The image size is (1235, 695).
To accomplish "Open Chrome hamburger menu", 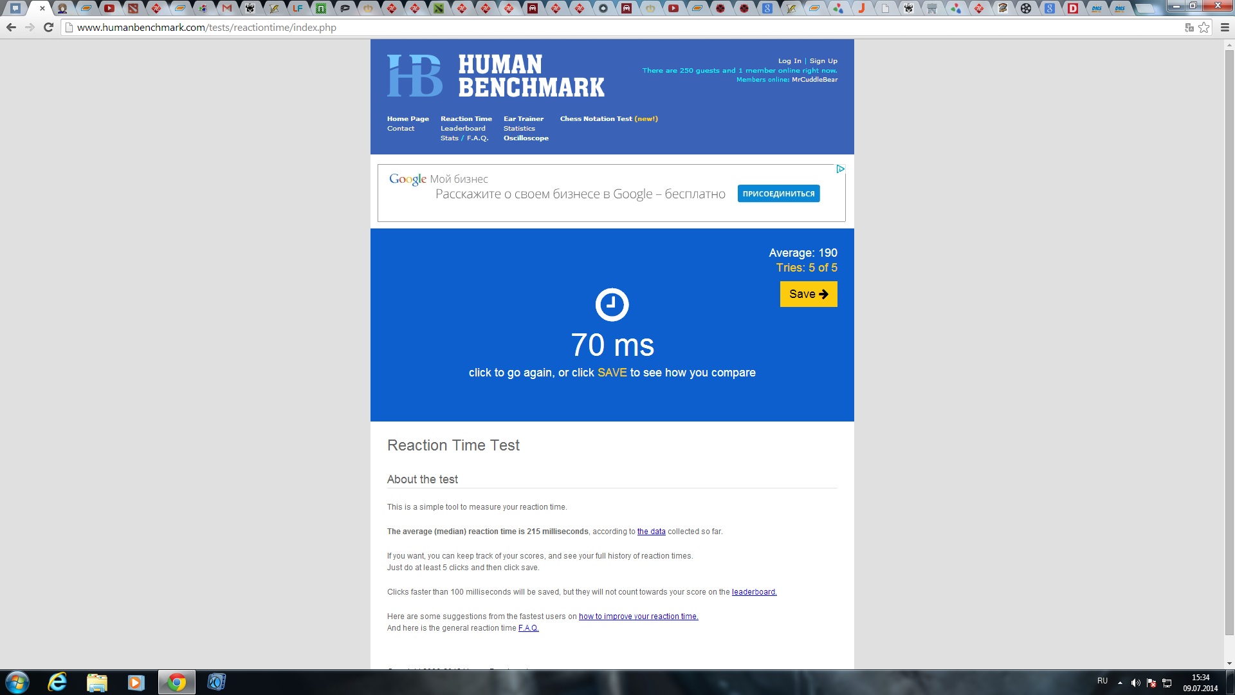I will click(x=1225, y=28).
